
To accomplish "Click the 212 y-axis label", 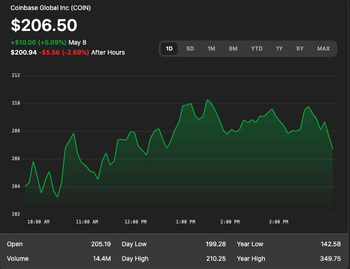I will tap(16, 75).
